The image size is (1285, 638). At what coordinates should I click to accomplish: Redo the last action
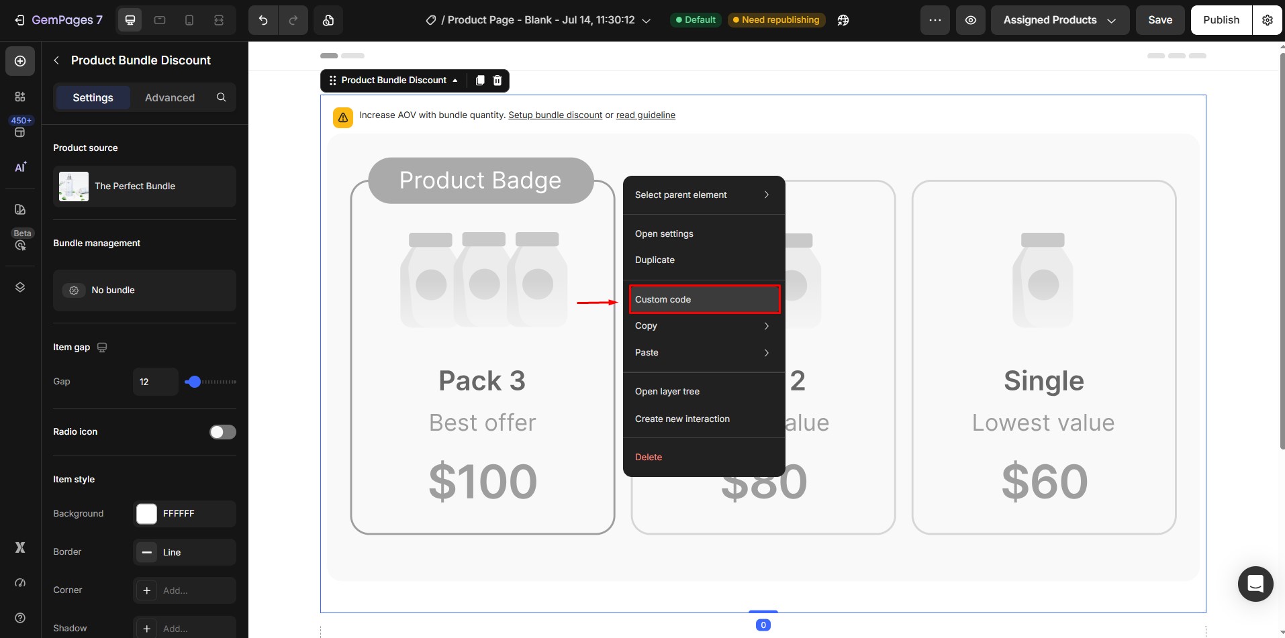pos(293,20)
